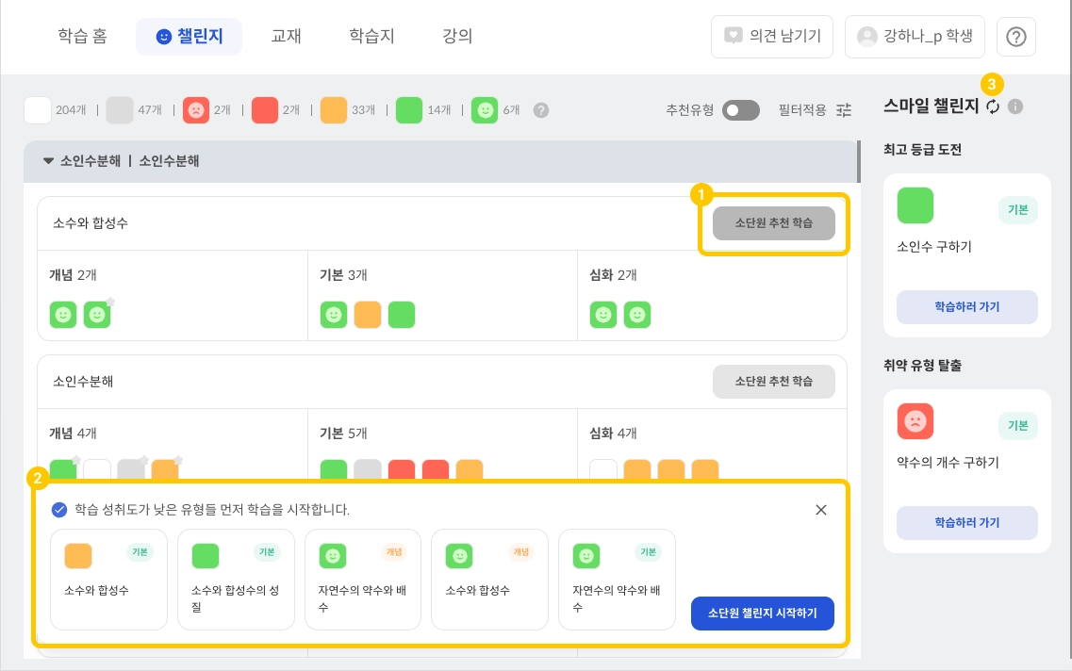Select first smiley under 개념 2개
1072x671 pixels.
pos(63,315)
